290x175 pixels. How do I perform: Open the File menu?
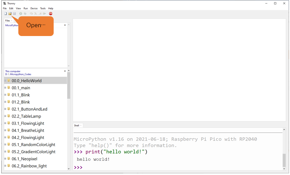click(5, 8)
